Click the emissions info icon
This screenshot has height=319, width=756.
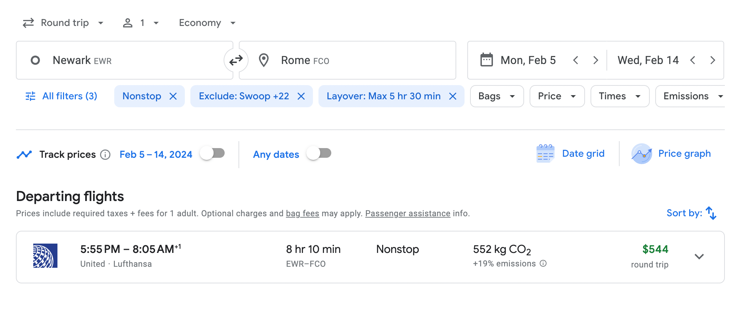(543, 264)
